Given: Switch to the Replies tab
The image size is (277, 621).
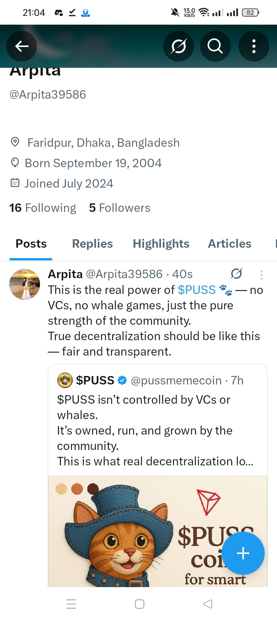Looking at the screenshot, I should point(92,244).
